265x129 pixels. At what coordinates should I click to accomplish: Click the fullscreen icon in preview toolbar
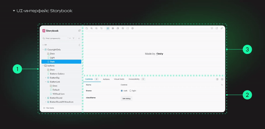(x=212, y=28)
